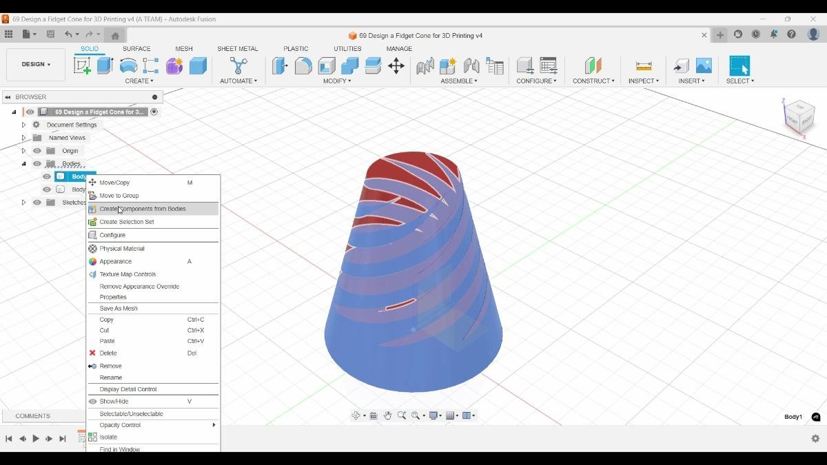Screen dimensions: 827x465
Task: Choose Create Components from Bodies
Action: tap(153, 209)
